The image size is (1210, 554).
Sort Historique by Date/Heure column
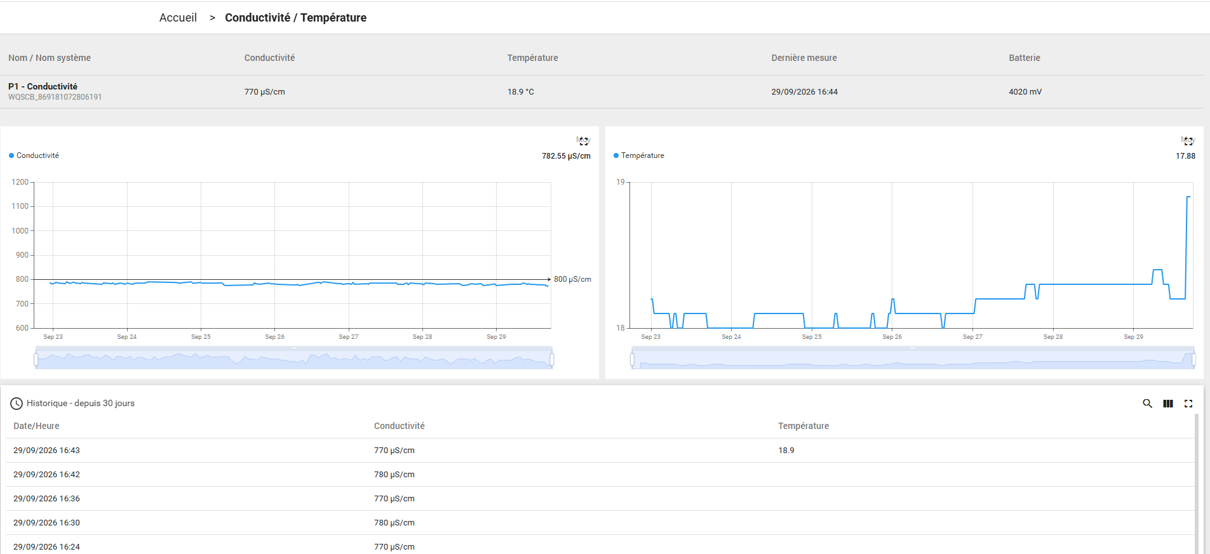click(x=36, y=426)
